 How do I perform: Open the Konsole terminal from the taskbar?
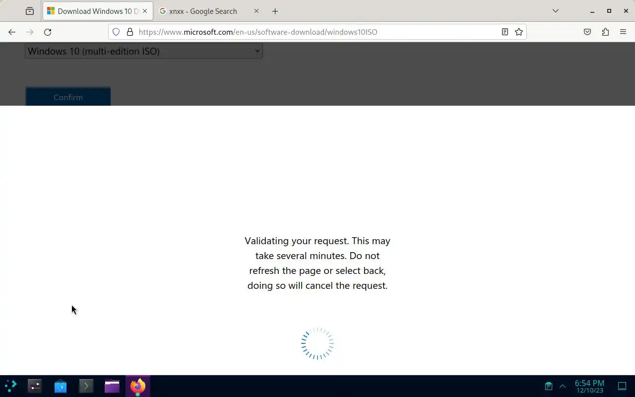pyautogui.click(x=86, y=386)
